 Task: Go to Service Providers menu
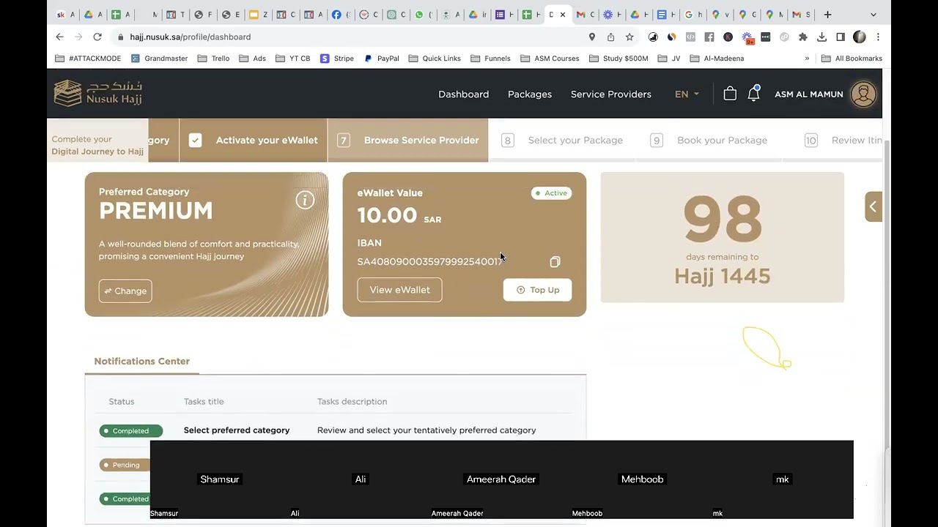coord(610,94)
